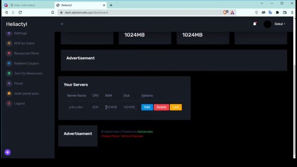The height and width of the screenshot is (167, 297).
Task: Open the browser main menu
Action: point(292,13)
